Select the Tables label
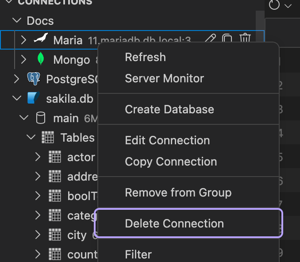This screenshot has height=262, width=300. (77, 138)
